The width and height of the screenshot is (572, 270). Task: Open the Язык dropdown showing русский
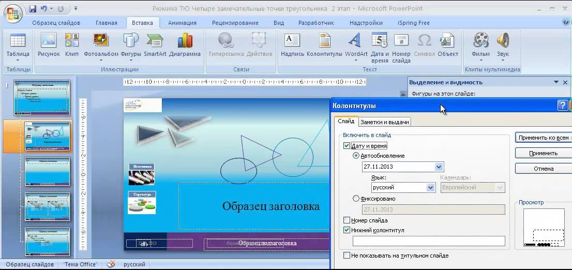431,188
